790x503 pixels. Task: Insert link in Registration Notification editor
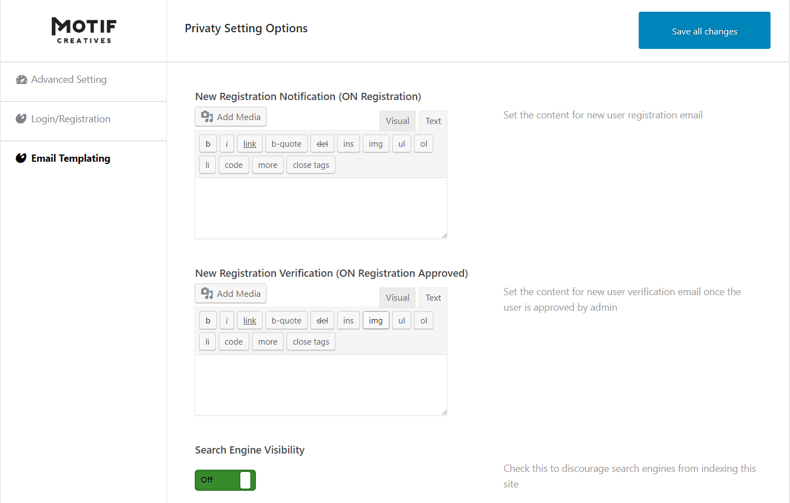pyautogui.click(x=250, y=144)
